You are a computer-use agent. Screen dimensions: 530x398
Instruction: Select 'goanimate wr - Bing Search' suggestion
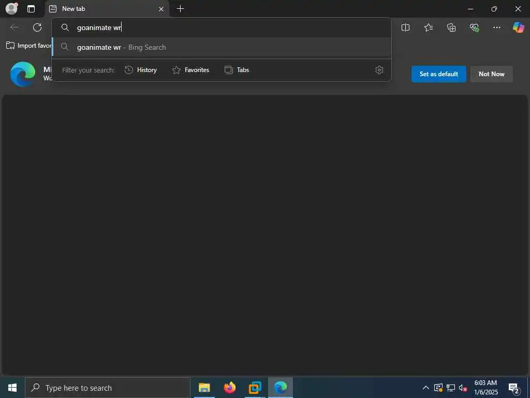[x=222, y=47]
